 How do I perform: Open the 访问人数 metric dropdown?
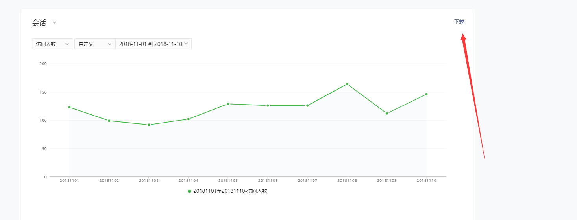point(52,44)
